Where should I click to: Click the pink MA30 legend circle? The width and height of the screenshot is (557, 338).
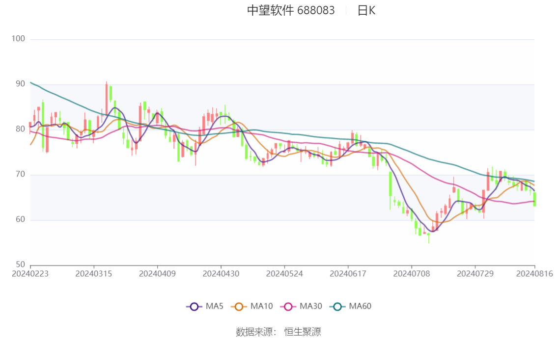click(288, 307)
